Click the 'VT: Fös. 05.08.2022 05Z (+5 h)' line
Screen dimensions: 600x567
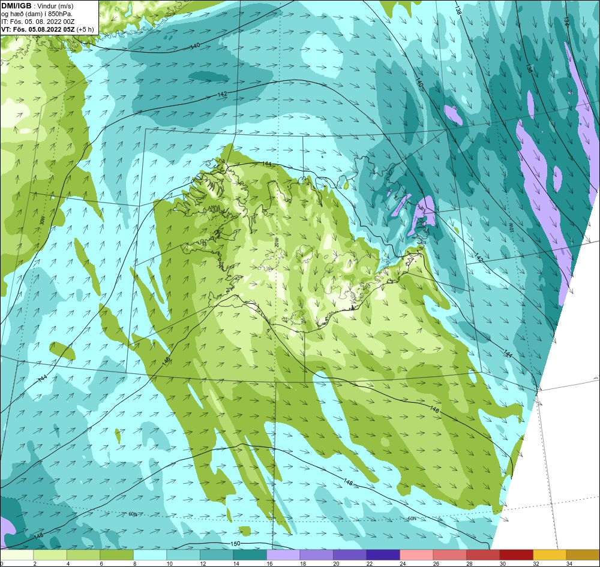pyautogui.click(x=47, y=29)
